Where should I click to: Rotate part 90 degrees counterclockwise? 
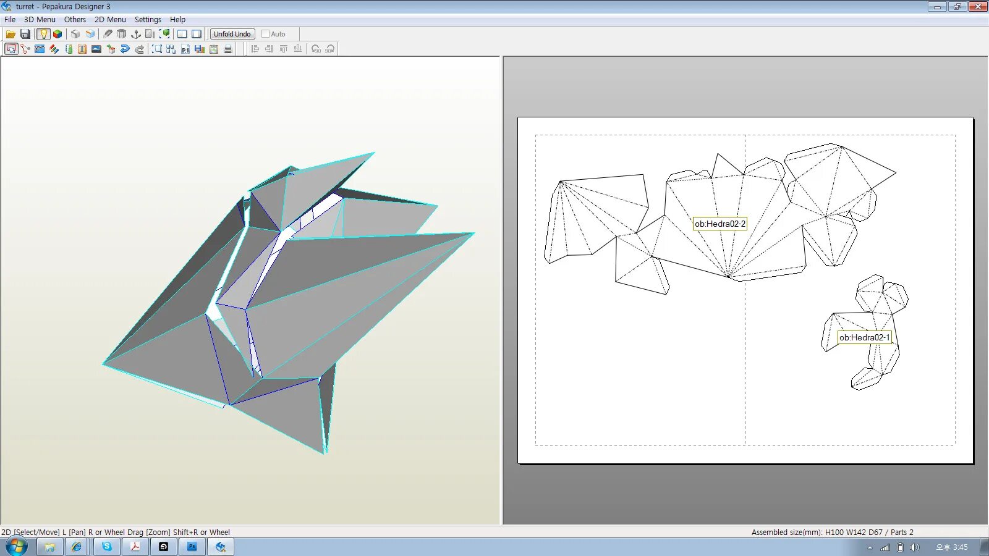[316, 49]
